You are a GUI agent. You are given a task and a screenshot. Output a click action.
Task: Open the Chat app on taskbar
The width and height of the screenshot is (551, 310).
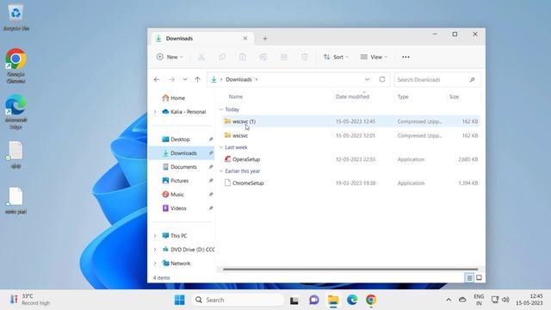313,300
